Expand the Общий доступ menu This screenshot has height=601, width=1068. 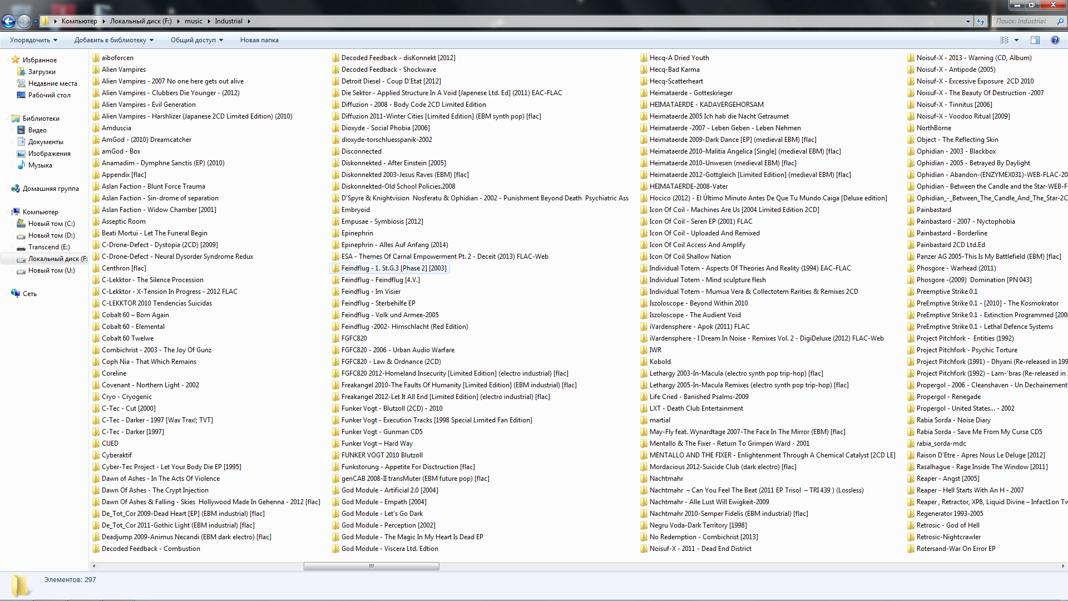pos(196,40)
